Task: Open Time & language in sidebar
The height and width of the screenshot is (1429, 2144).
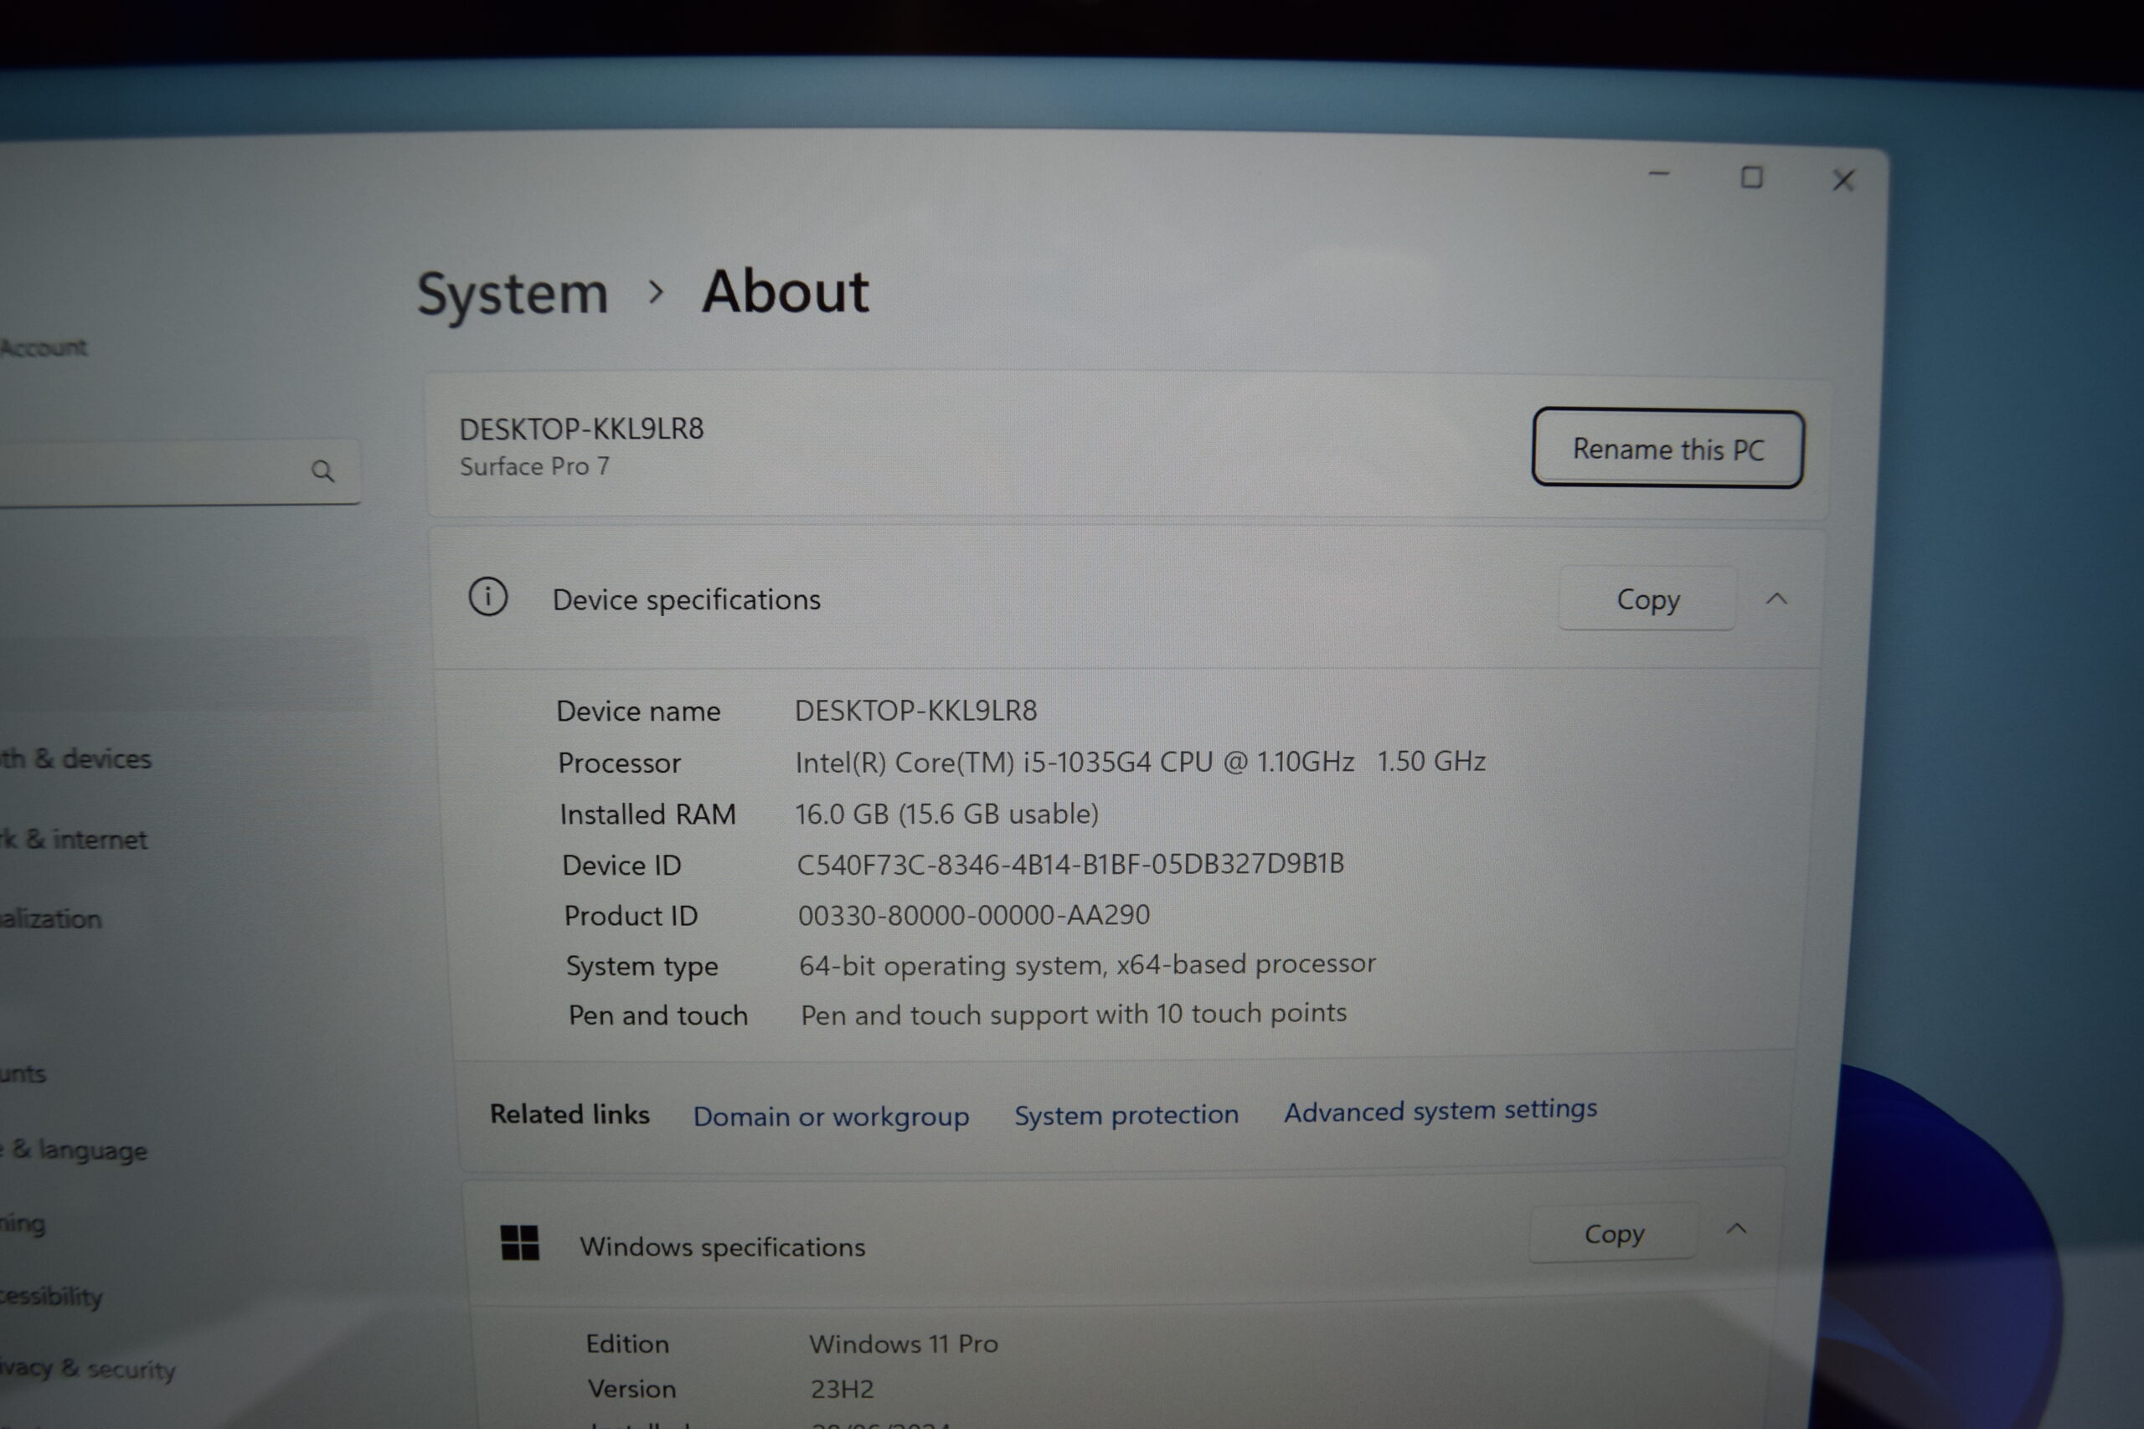Action: 73,1150
